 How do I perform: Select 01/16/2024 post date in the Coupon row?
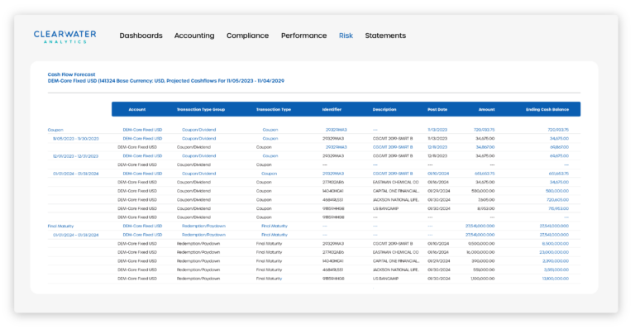438,183
